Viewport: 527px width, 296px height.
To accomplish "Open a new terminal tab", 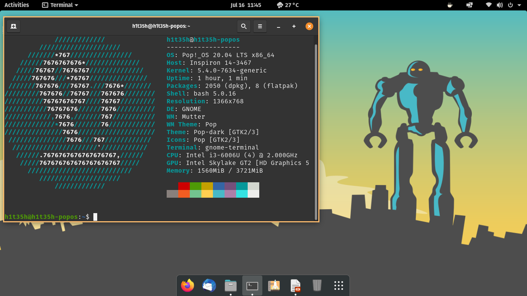I will [13, 26].
